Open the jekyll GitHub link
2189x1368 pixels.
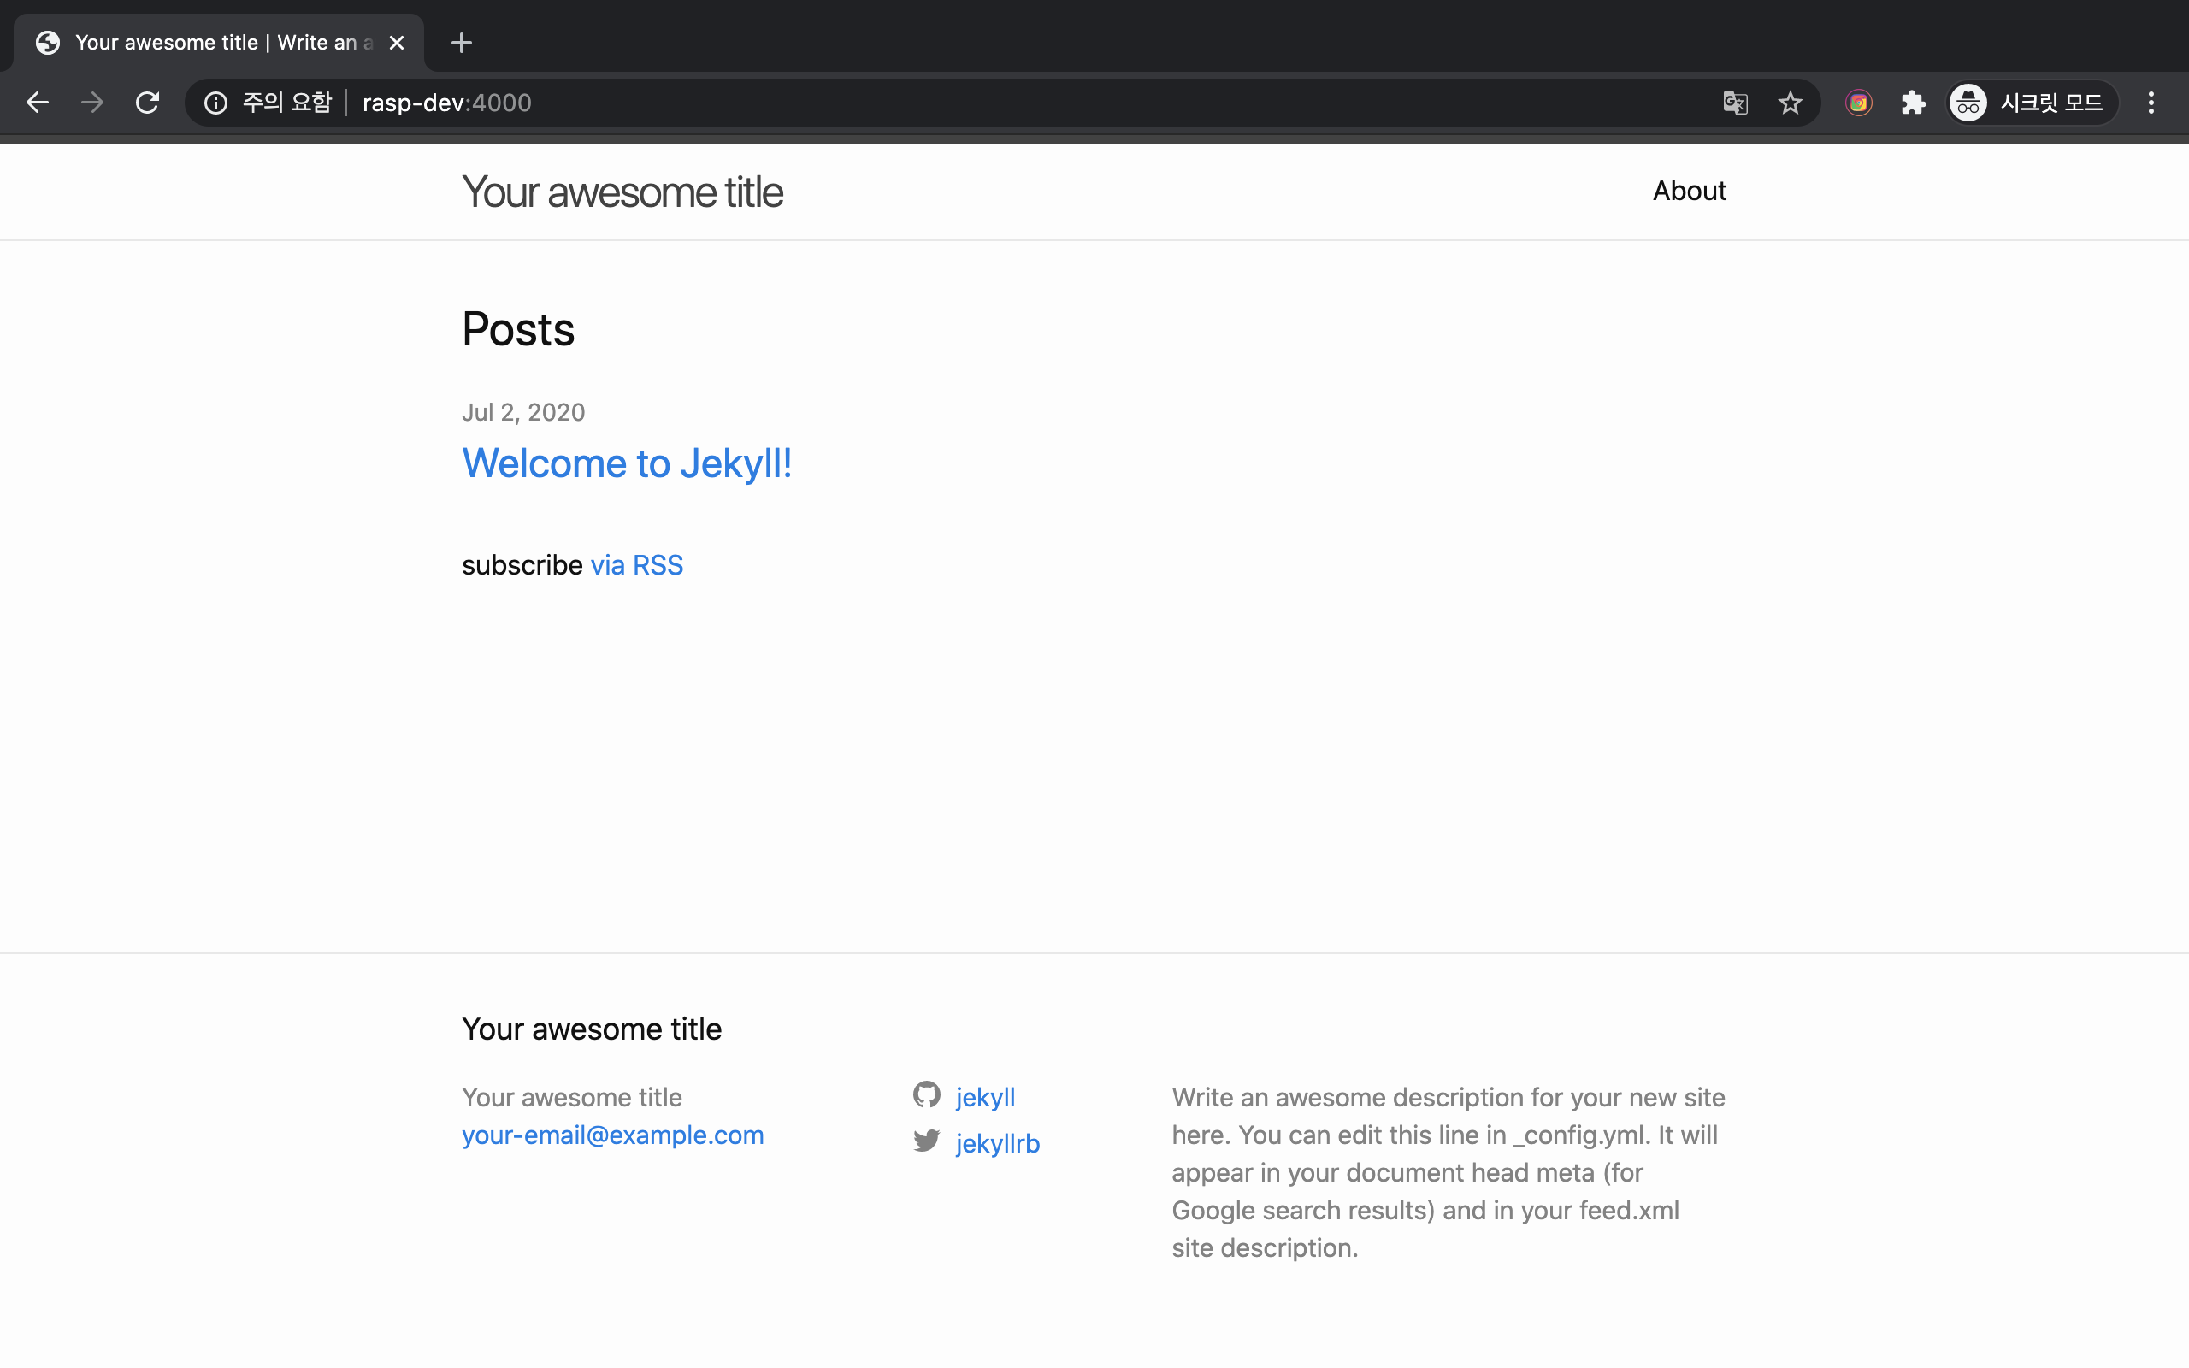pyautogui.click(x=985, y=1098)
